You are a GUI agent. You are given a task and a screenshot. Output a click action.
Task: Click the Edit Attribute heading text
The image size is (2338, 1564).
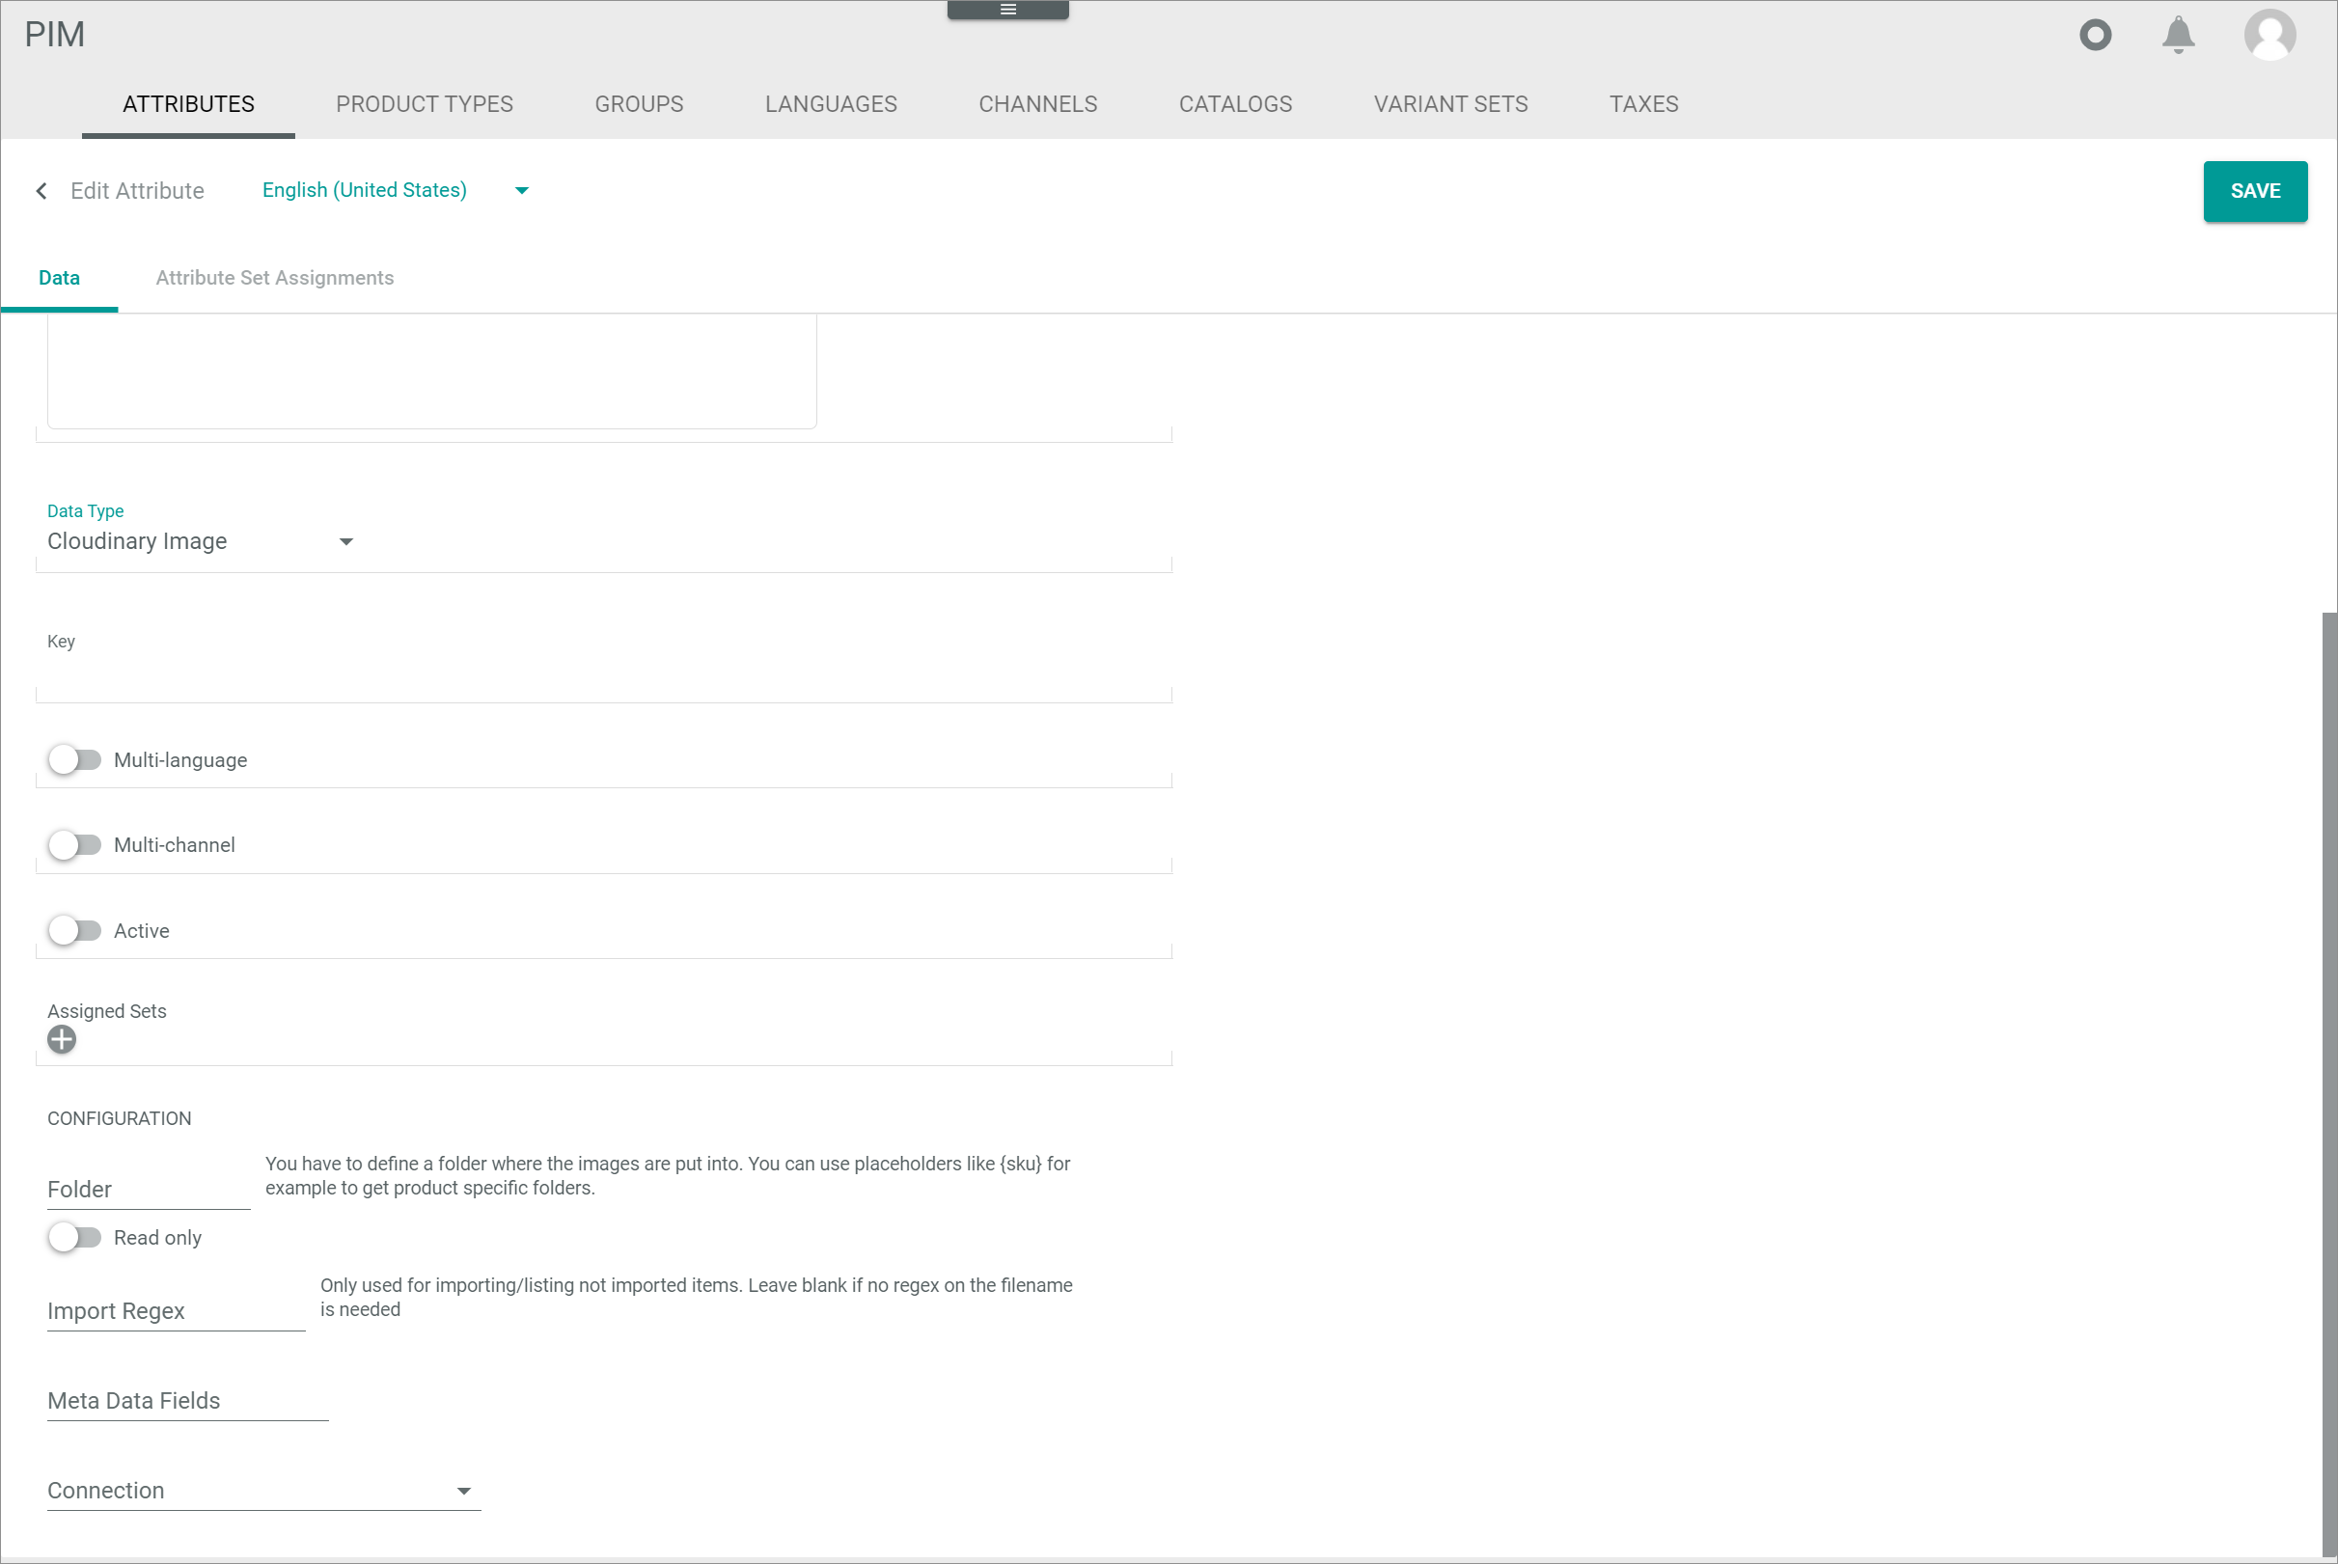pos(137,190)
